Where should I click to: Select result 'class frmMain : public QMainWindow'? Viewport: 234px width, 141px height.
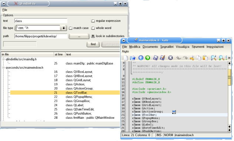click(90, 118)
